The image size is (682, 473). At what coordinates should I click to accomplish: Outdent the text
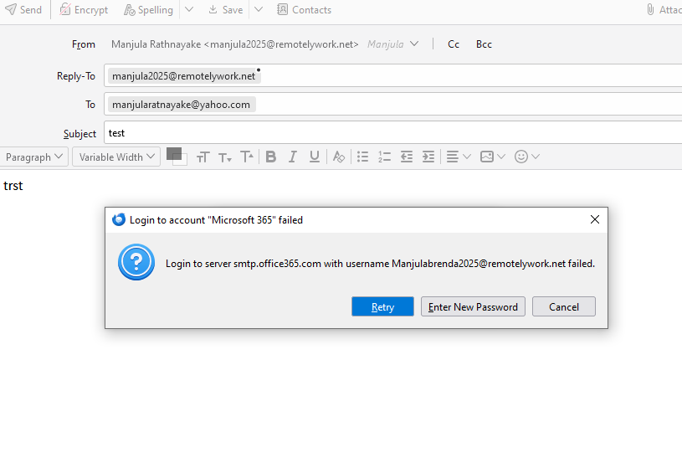pos(407,157)
